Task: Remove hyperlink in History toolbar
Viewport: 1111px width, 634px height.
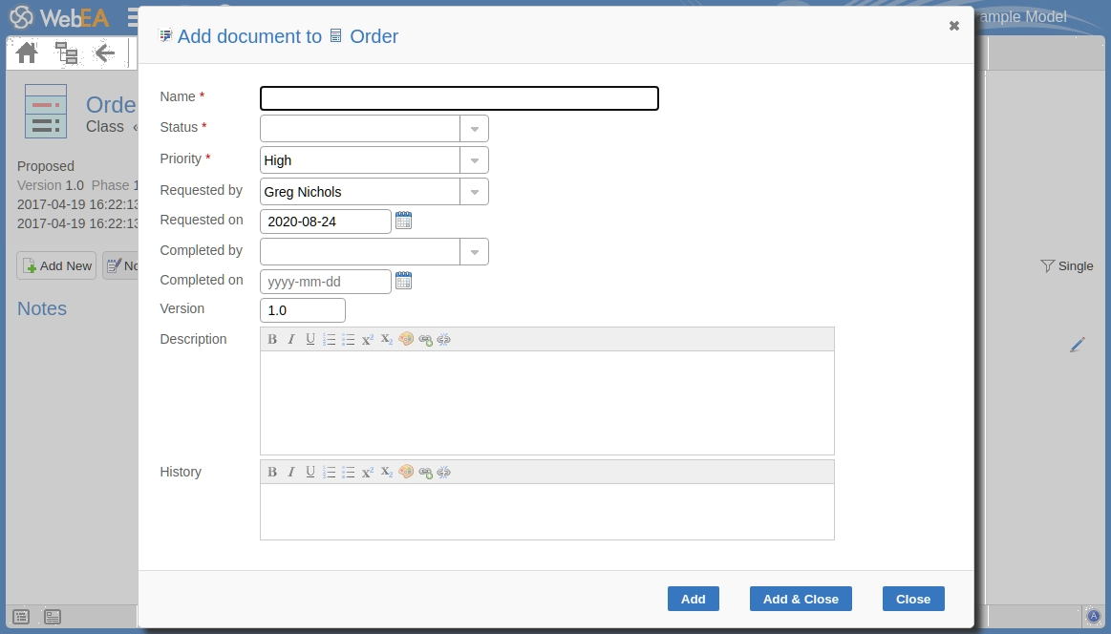Action: (444, 472)
